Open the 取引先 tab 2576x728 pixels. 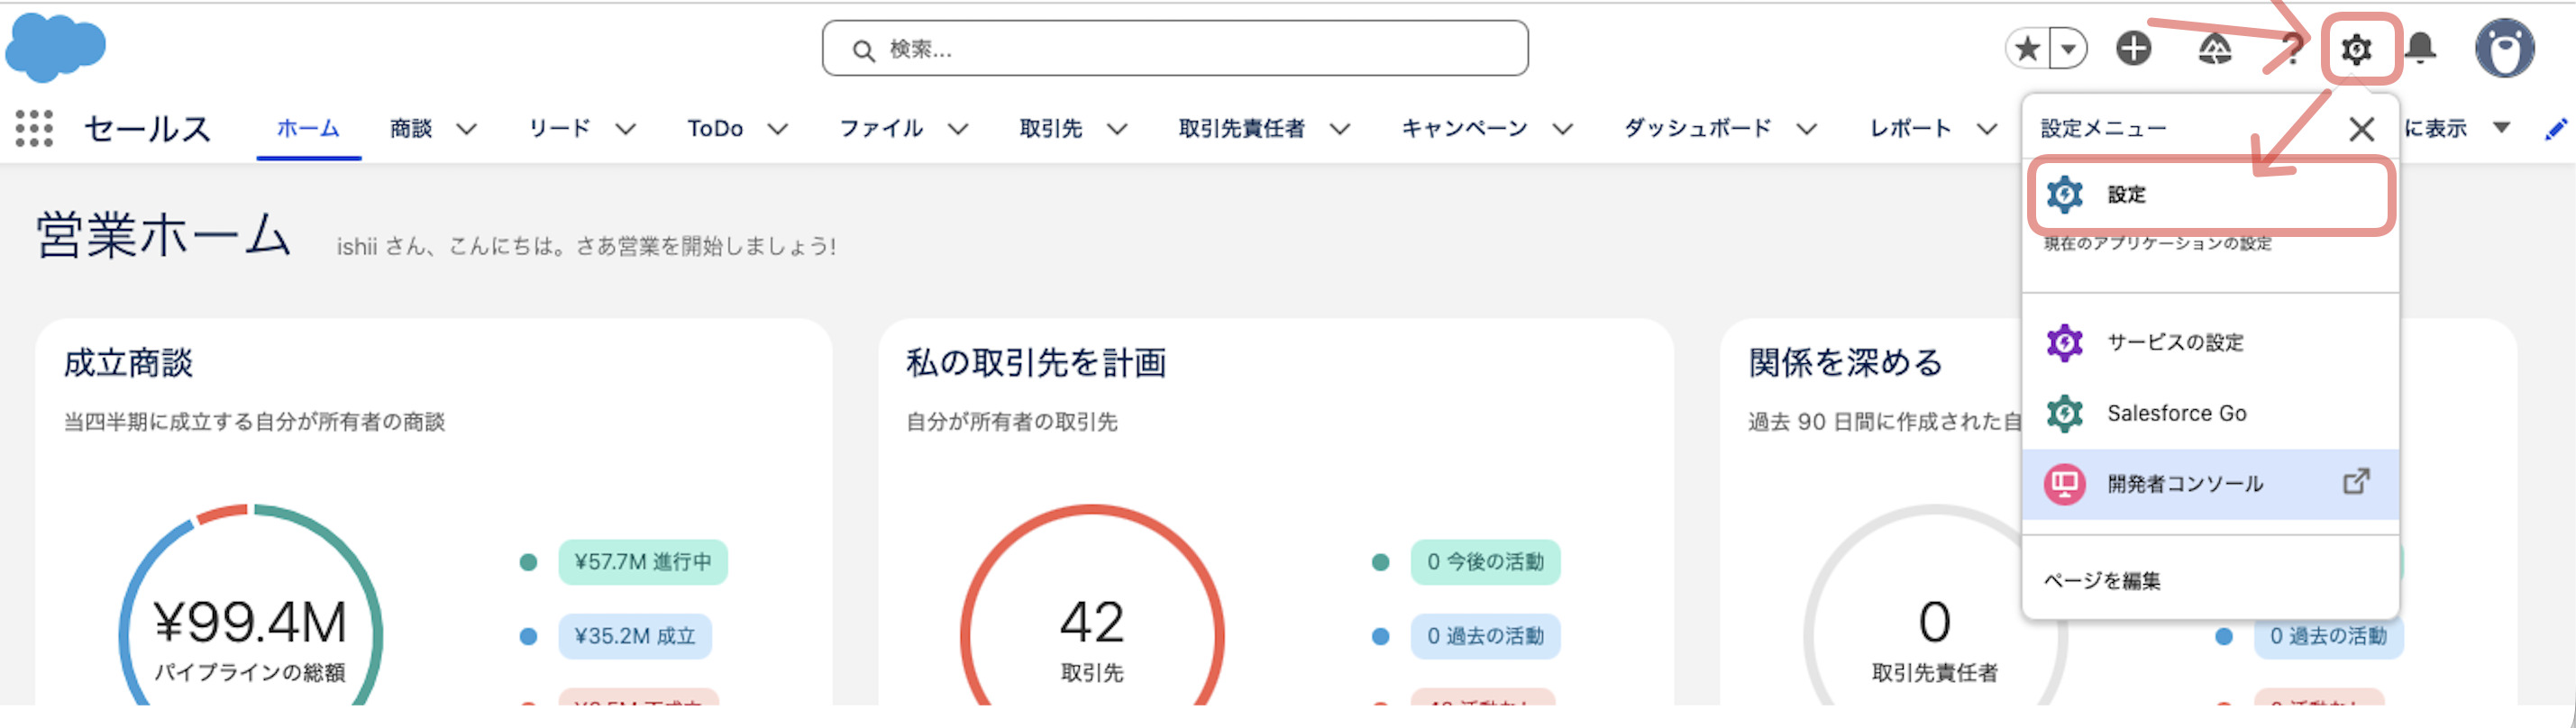click(1051, 128)
